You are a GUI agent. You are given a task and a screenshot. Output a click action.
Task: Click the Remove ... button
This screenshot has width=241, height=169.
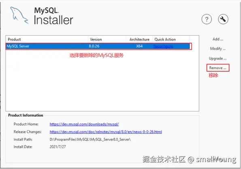click(218, 68)
